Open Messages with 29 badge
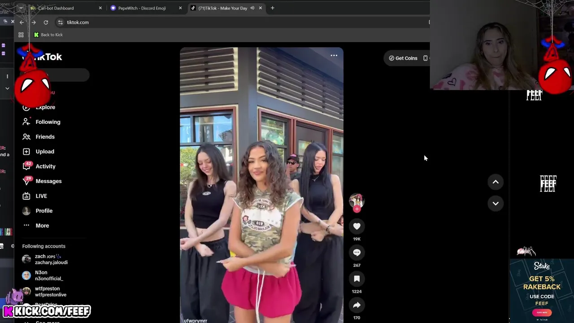Viewport: 574px width, 323px height. (48, 181)
